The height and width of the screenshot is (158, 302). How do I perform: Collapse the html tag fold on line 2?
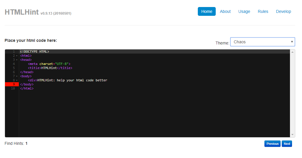click(17, 56)
